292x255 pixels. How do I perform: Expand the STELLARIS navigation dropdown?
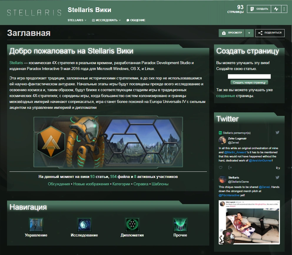point(77,20)
